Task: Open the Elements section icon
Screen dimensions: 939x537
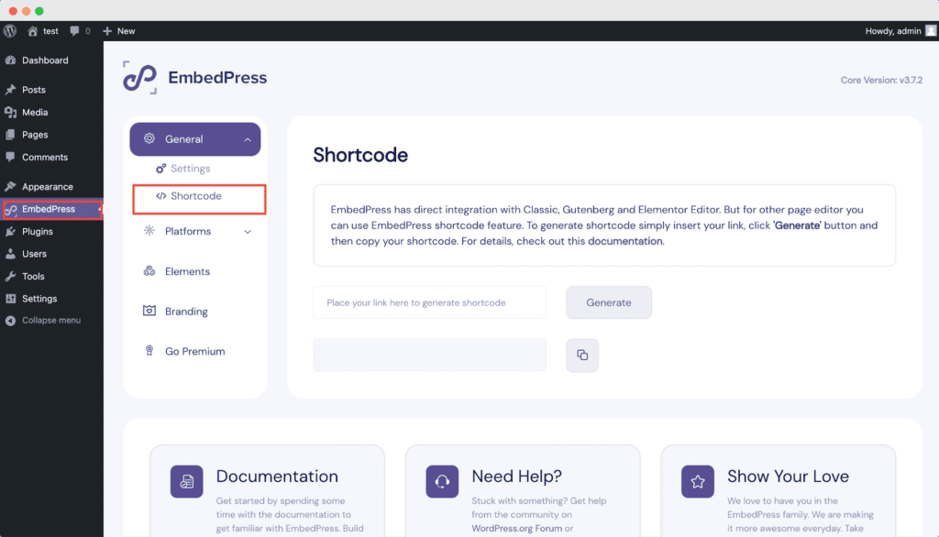Action: (149, 271)
